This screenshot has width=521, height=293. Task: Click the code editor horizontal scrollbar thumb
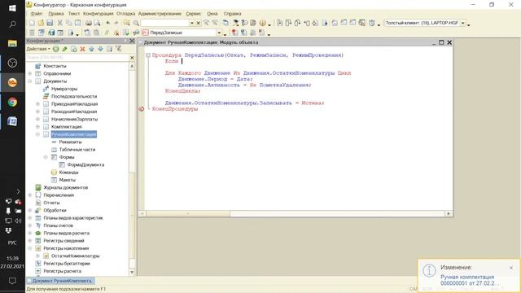(188, 213)
